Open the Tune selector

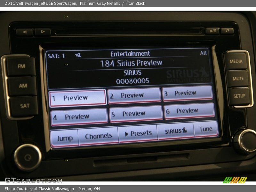tap(206, 129)
